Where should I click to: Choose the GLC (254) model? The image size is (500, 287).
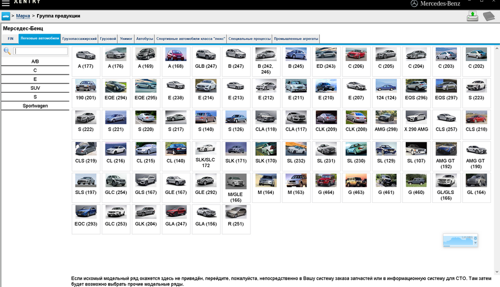click(116, 188)
